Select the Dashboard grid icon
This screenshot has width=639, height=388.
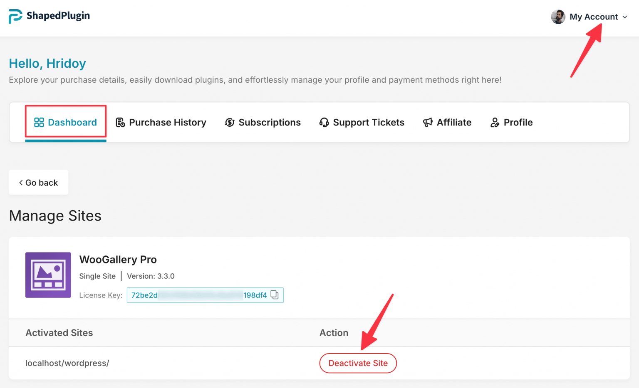pyautogui.click(x=40, y=122)
